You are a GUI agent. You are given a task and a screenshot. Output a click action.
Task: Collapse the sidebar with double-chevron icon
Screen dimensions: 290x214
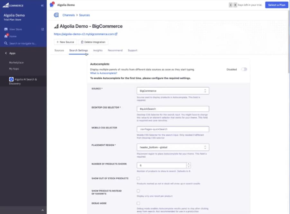pos(42,5)
